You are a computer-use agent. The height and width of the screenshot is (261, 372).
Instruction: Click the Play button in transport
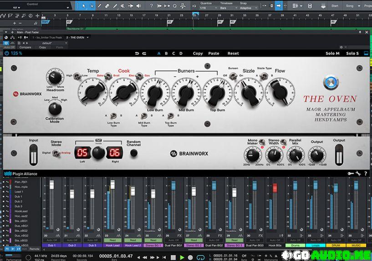[182, 257]
